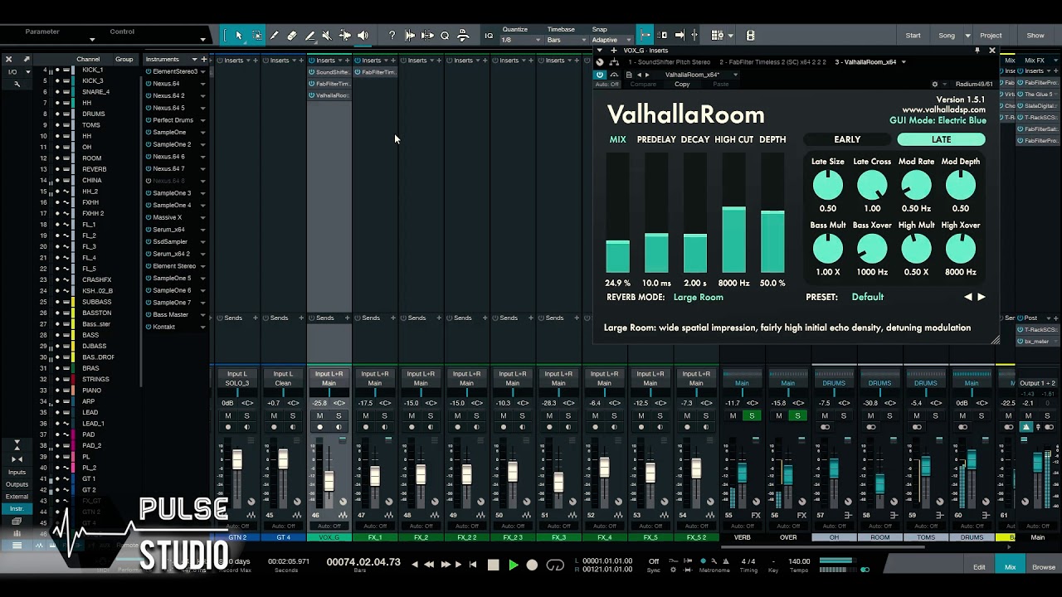Solo the FX_1 channel
Viewport: 1062px width, 597px height.
(x=384, y=415)
